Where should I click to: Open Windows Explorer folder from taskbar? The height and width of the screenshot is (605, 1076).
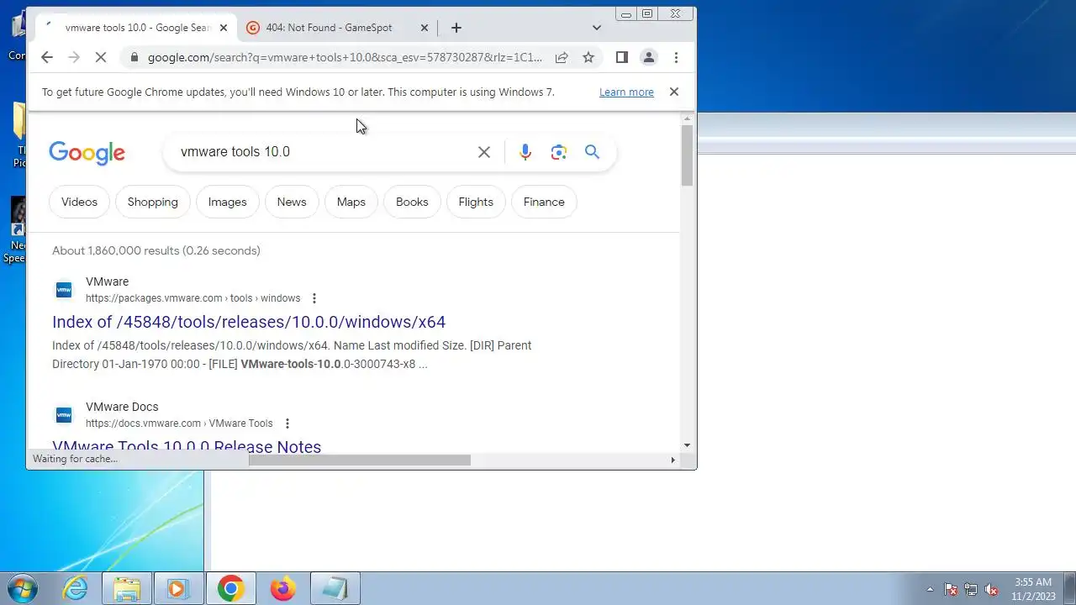pos(127,589)
